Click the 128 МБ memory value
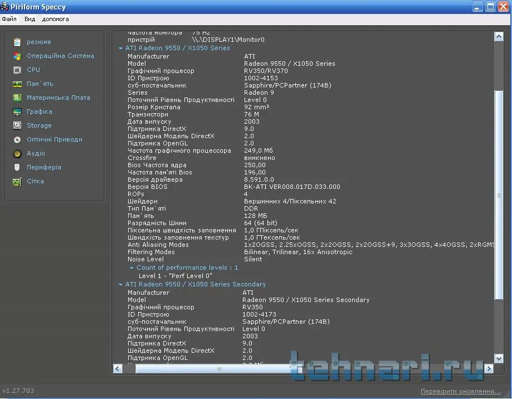 tap(255, 216)
